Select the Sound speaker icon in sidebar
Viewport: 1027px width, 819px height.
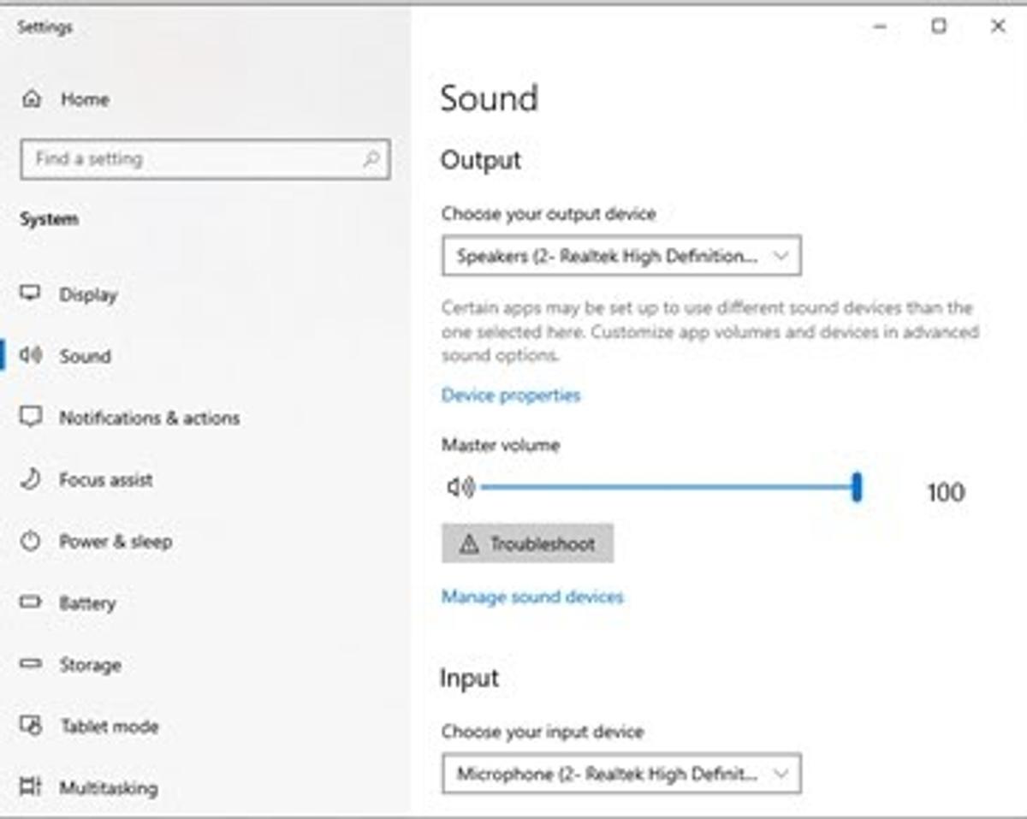33,357
